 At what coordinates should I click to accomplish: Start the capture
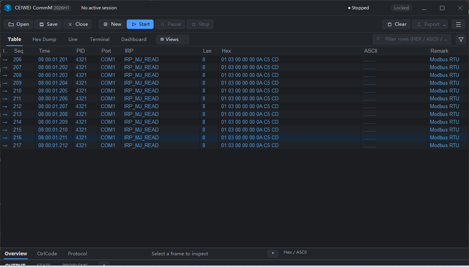coord(140,24)
